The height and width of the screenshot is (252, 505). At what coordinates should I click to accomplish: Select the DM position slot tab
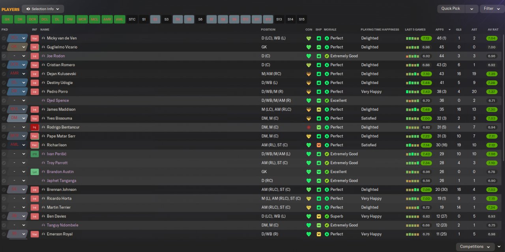70,19
